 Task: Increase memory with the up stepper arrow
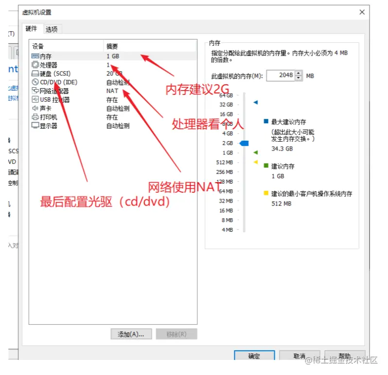click(x=299, y=73)
